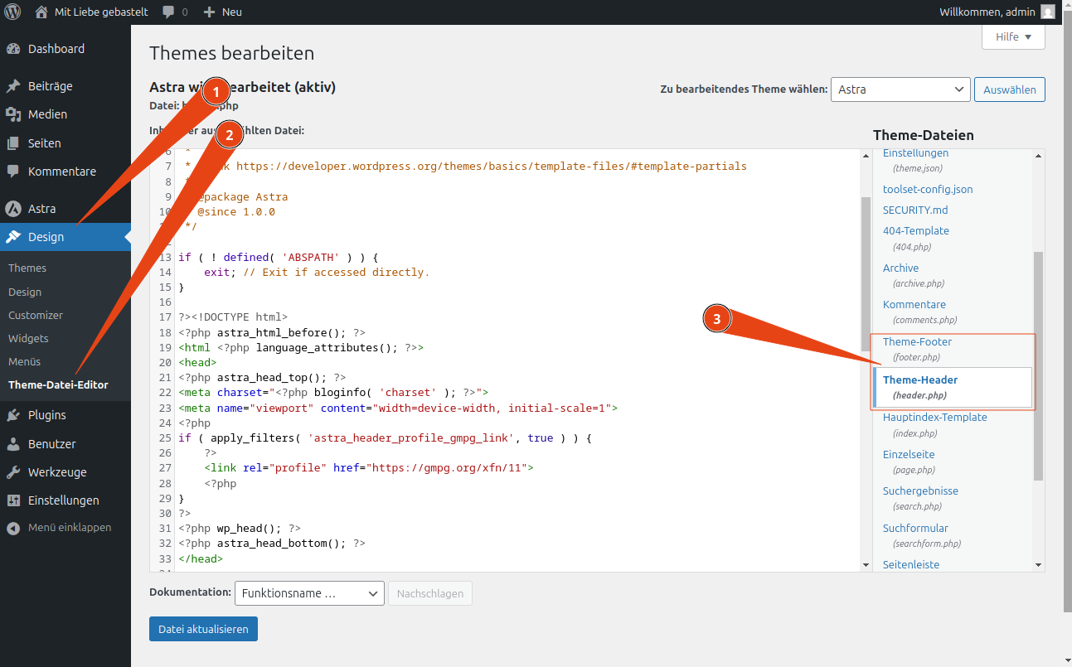Click the Seiten pages icon
The image size is (1072, 667).
tap(13, 143)
